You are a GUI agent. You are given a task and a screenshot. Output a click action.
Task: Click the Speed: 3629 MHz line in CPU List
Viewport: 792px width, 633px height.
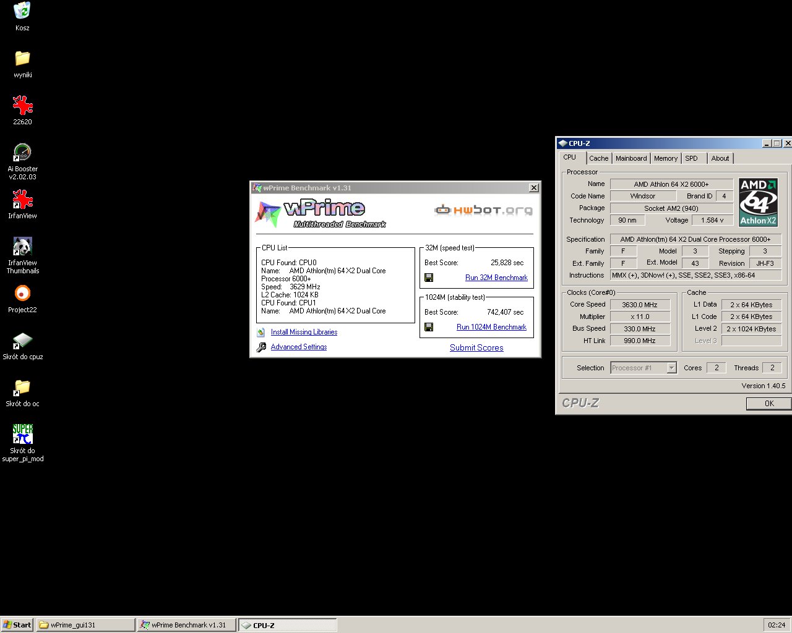coord(291,287)
